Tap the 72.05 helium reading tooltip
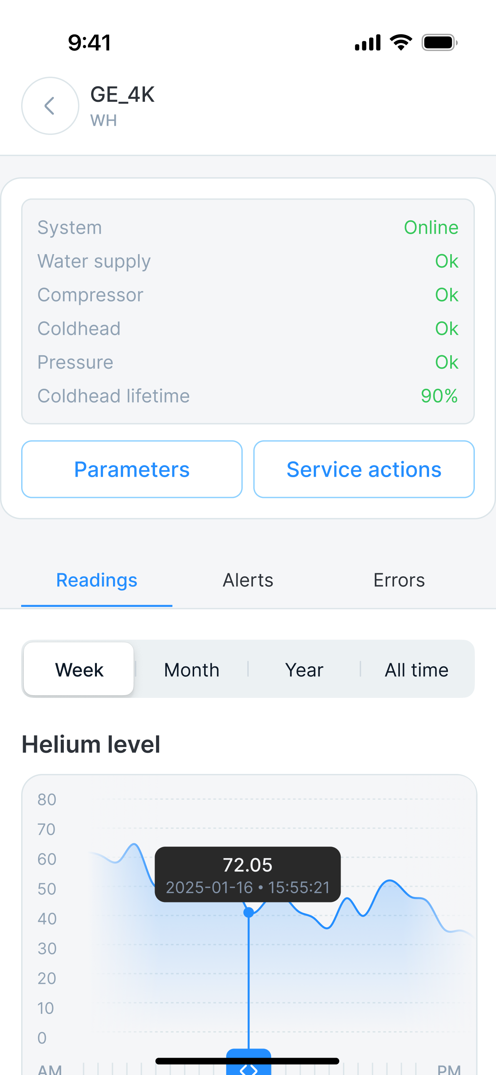The width and height of the screenshot is (496, 1075). [x=248, y=874]
